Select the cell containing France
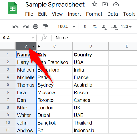Image resolution: width=137 pixels, height=134 pixels. coord(90,77)
